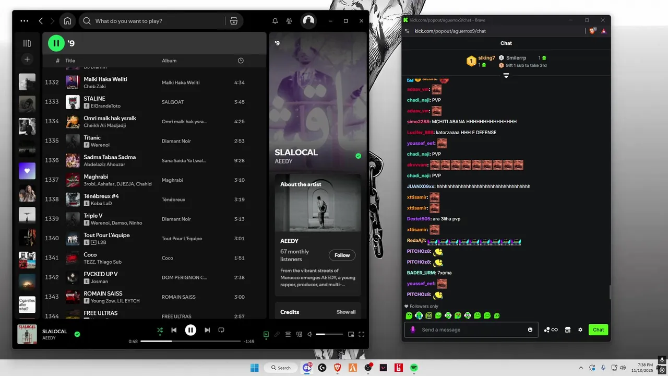Sort tracks by duration clock icon
The image size is (668, 376).
click(x=241, y=61)
